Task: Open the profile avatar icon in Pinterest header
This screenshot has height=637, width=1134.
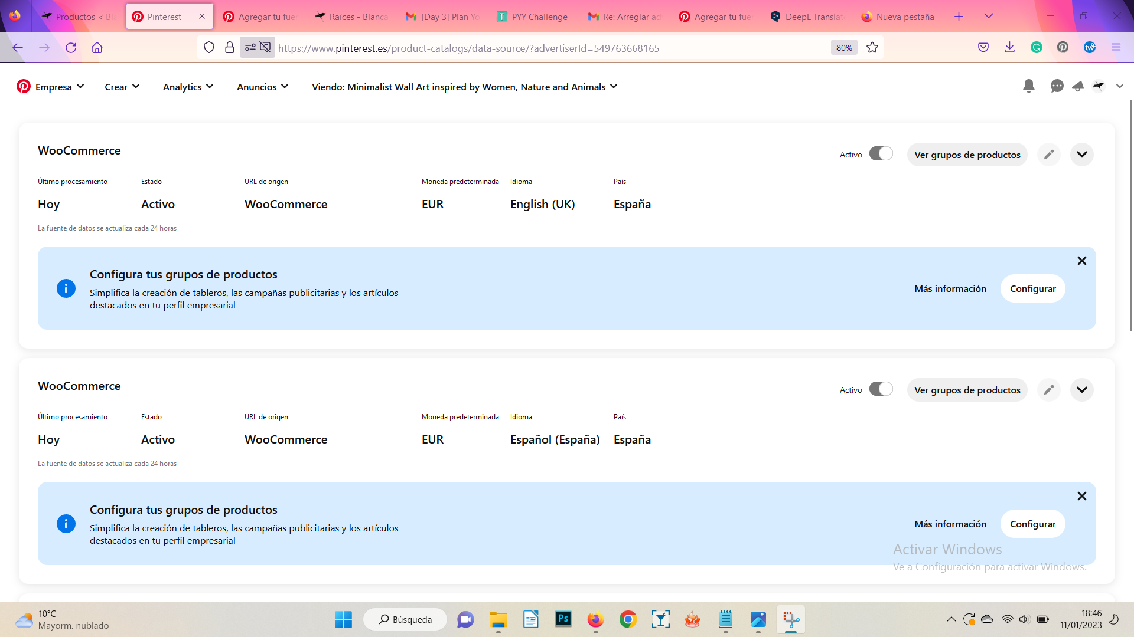Action: [x=1099, y=86]
